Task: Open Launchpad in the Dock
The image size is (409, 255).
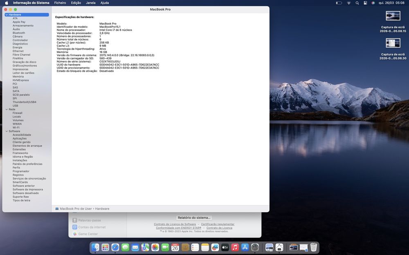Action: 106,247
